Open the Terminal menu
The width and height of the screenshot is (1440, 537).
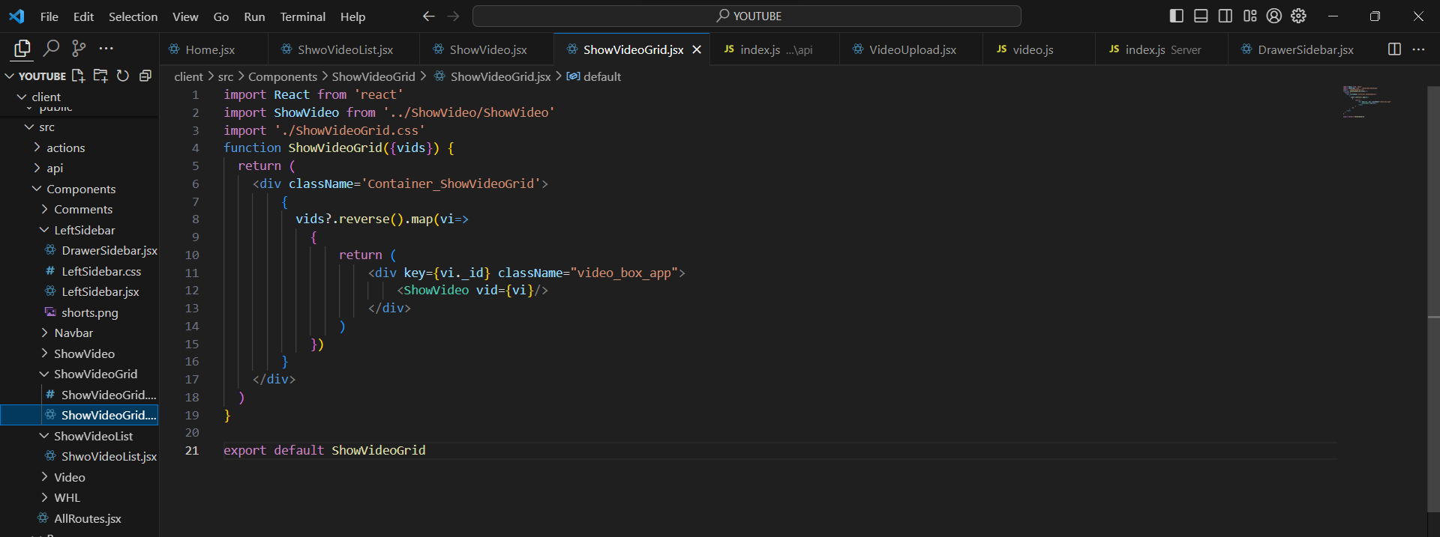[302, 16]
